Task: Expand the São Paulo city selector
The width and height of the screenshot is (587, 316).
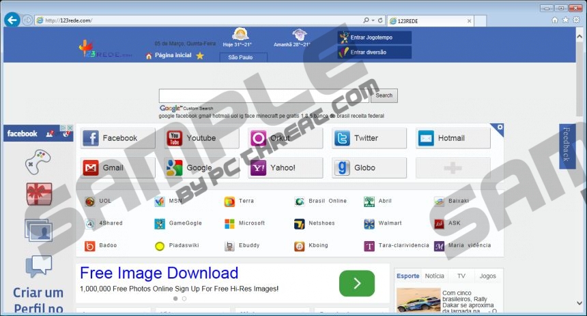Action: click(242, 57)
